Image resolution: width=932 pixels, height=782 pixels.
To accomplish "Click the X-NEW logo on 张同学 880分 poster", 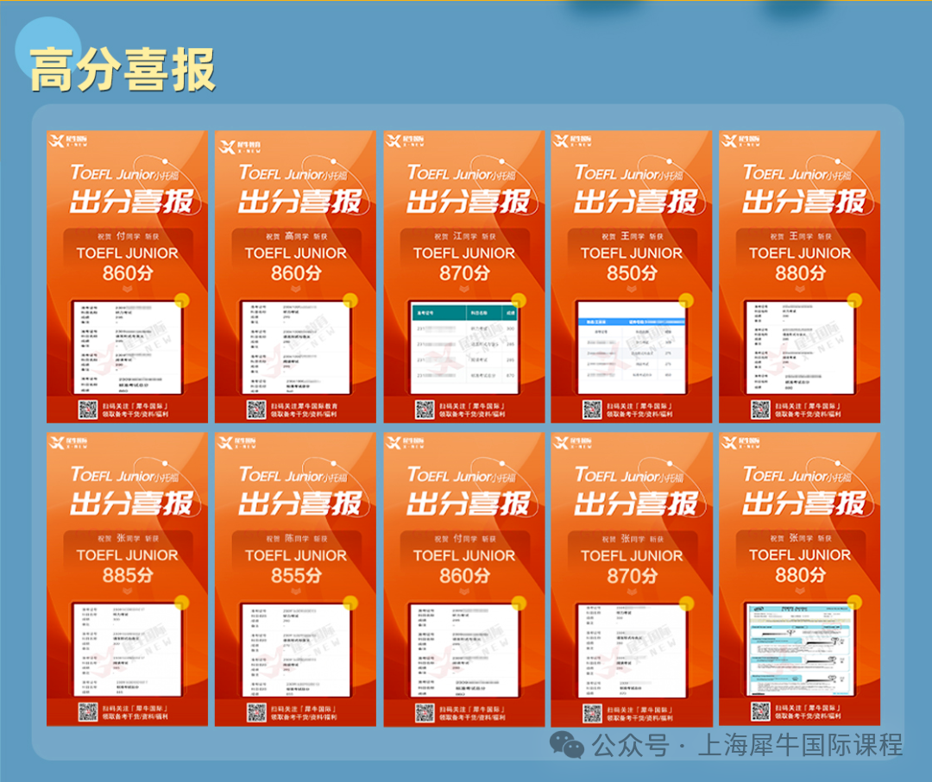I will click(x=740, y=441).
